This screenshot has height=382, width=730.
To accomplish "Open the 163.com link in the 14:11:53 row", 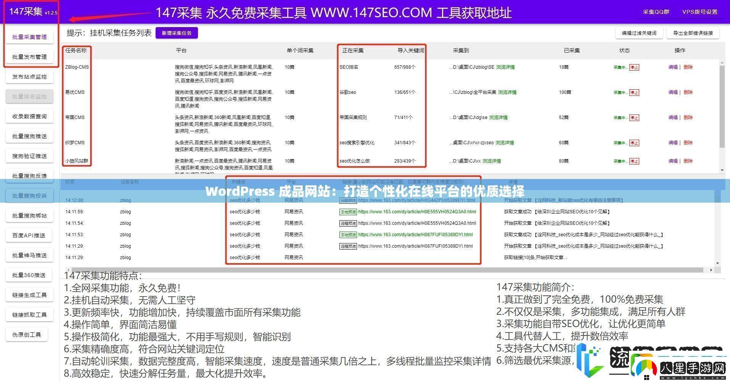I will [415, 235].
